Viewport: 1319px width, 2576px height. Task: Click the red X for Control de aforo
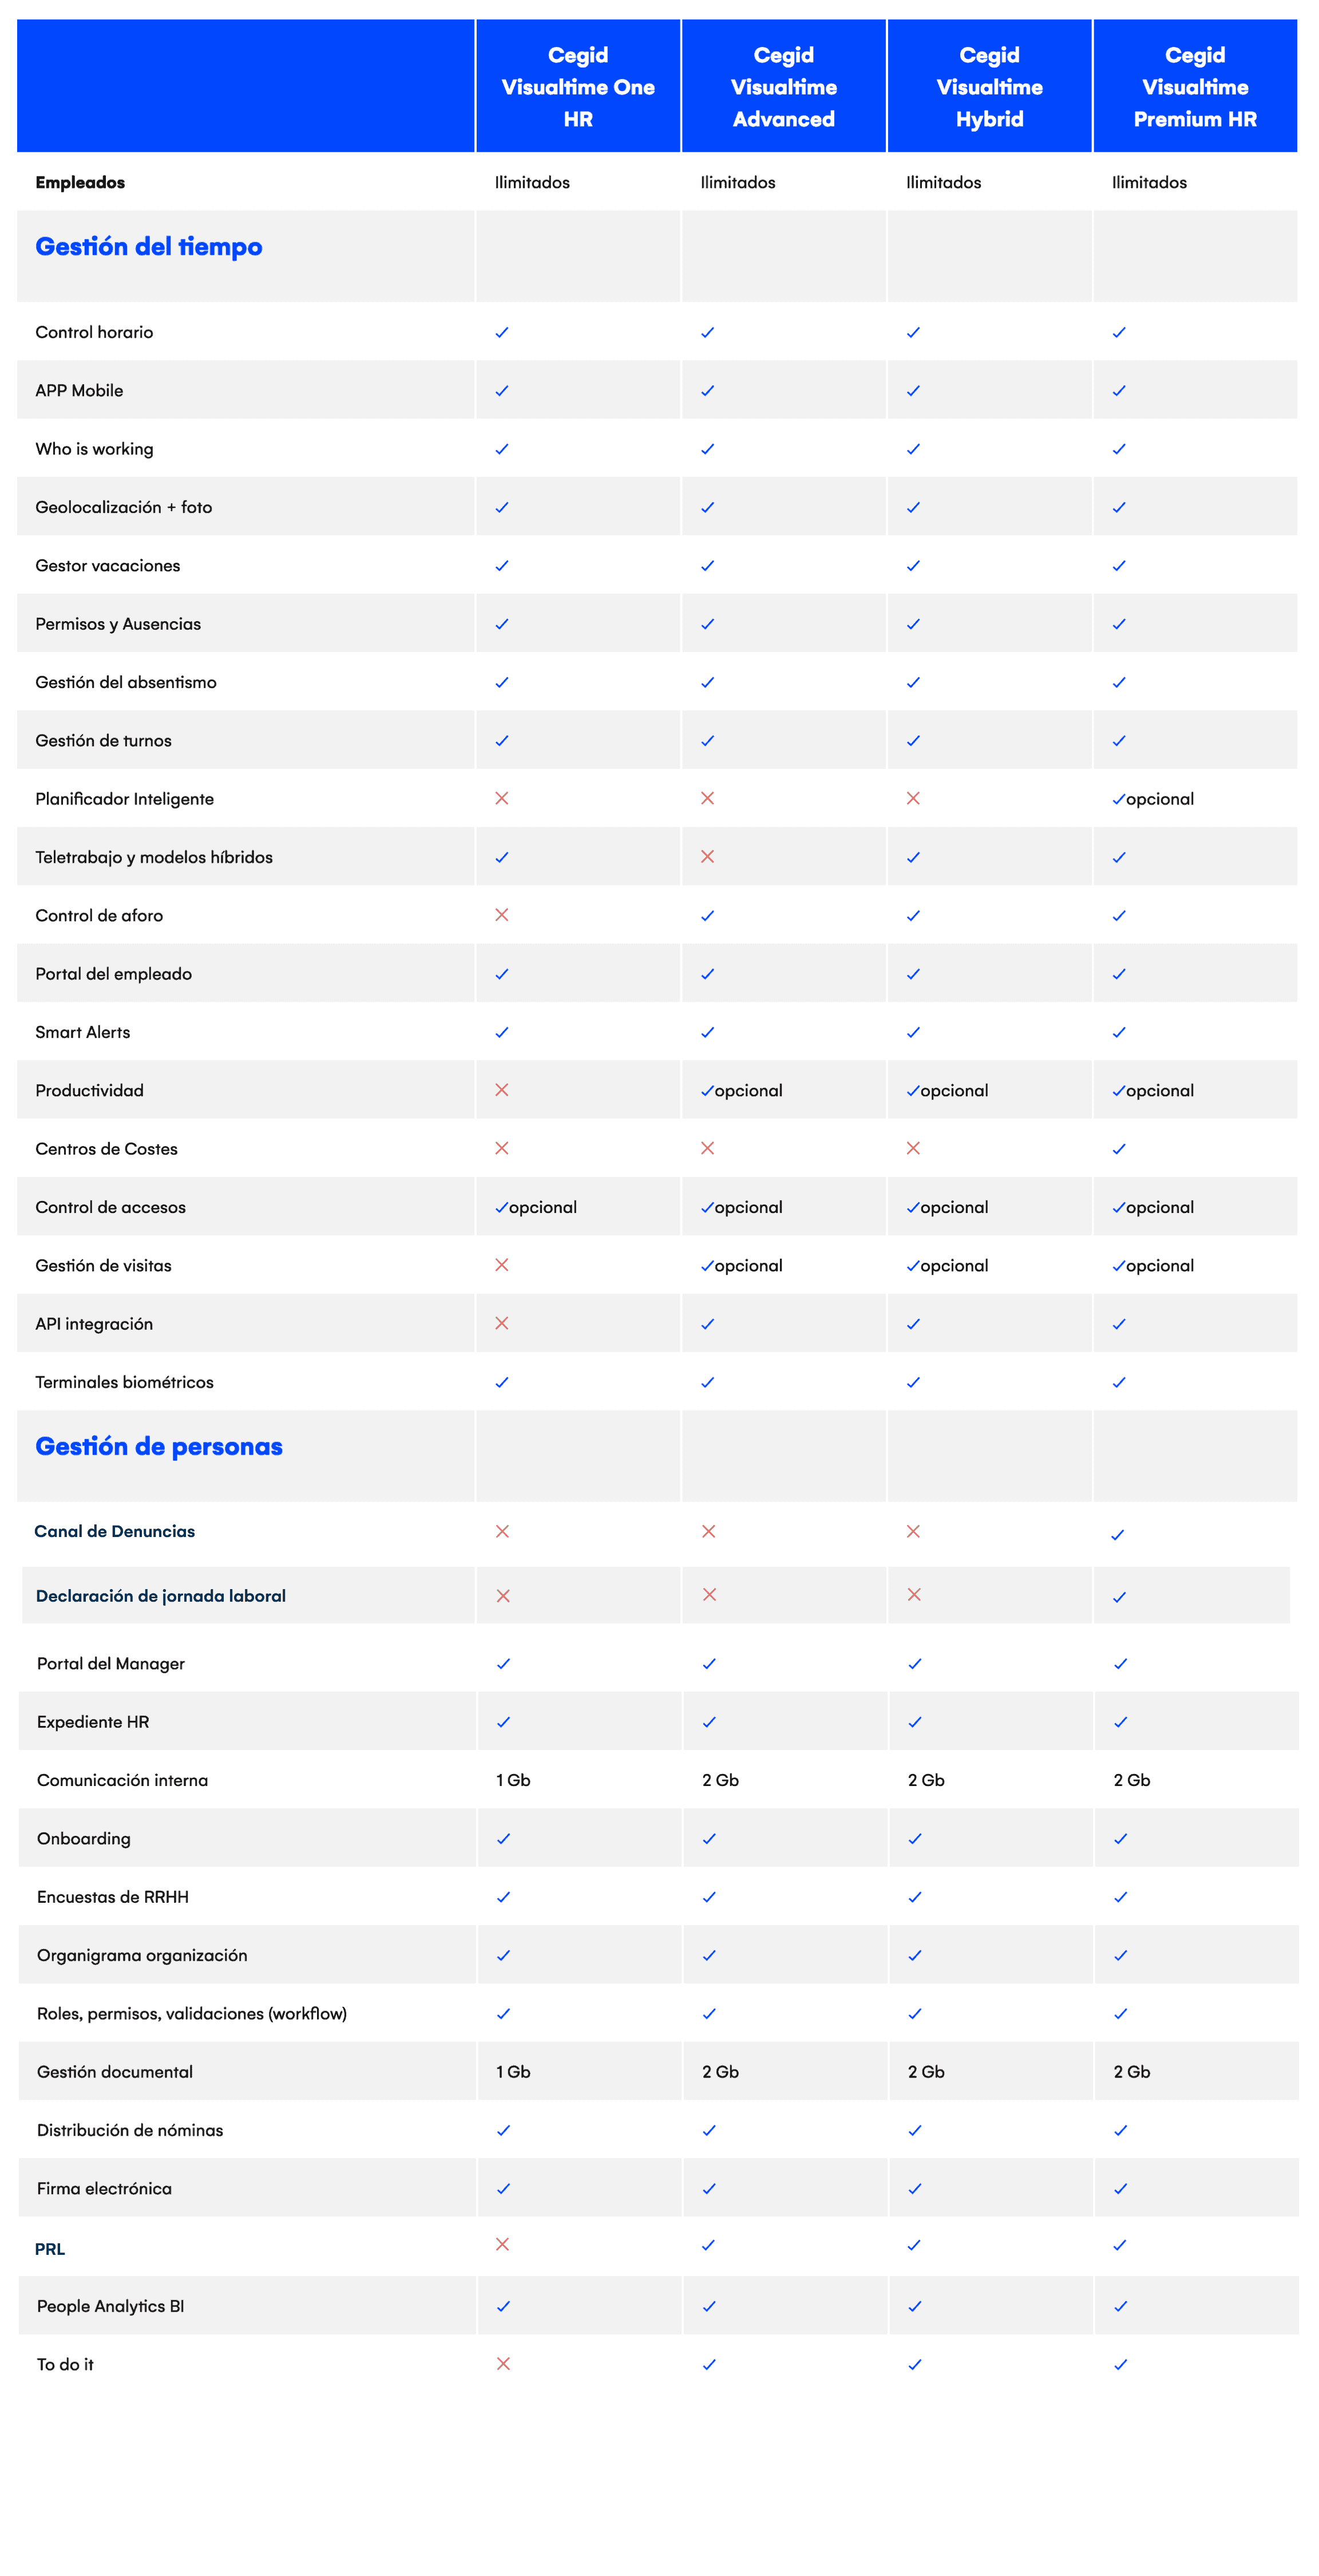(x=502, y=915)
